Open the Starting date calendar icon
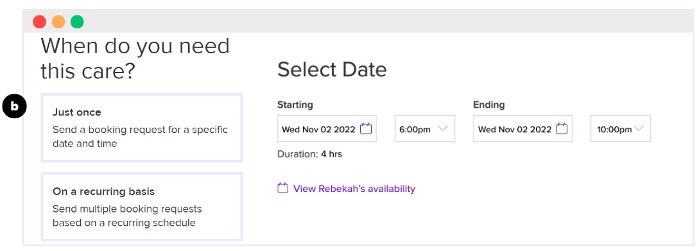This screenshot has width=699, height=251. [x=366, y=129]
